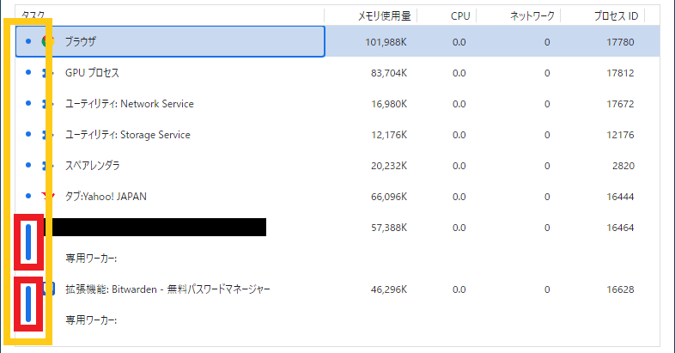
Task: Click process ID 16464
Action: (x=620, y=228)
